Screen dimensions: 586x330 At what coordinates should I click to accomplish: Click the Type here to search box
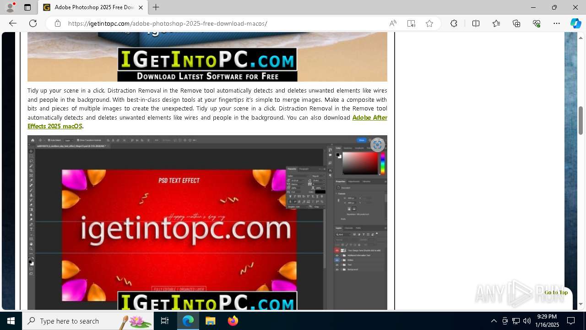87,321
